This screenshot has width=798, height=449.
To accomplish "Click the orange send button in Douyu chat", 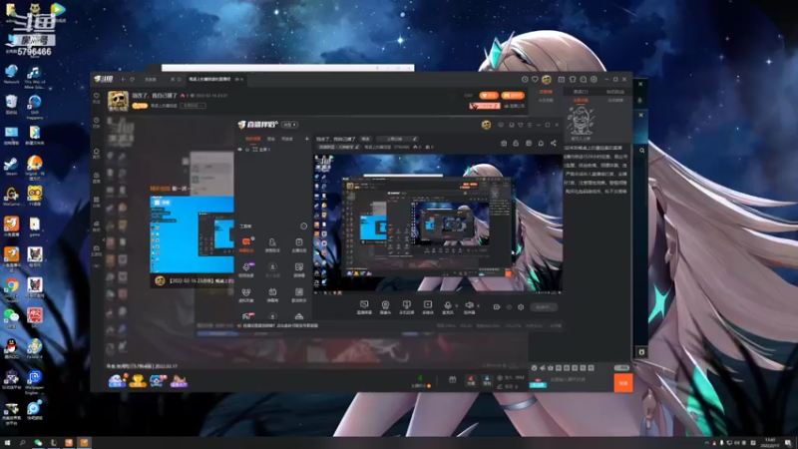I will click(x=622, y=383).
